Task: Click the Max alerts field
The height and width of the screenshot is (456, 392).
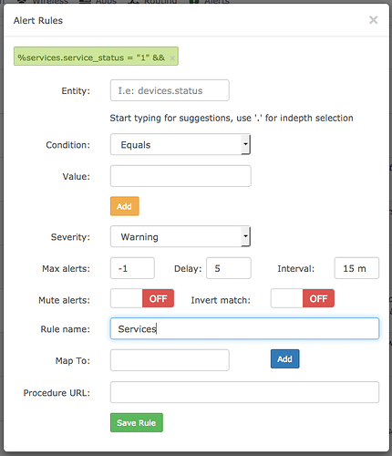Action: point(132,268)
